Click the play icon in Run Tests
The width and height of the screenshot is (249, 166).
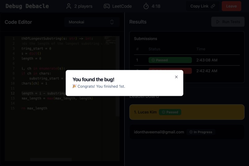pos(218,22)
